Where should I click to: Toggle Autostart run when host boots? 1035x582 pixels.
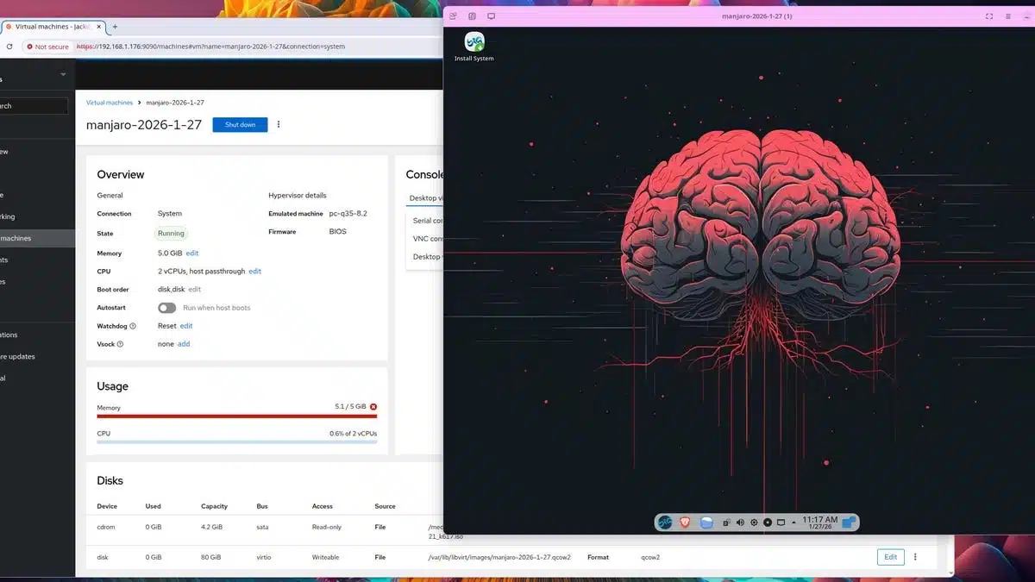(x=166, y=308)
